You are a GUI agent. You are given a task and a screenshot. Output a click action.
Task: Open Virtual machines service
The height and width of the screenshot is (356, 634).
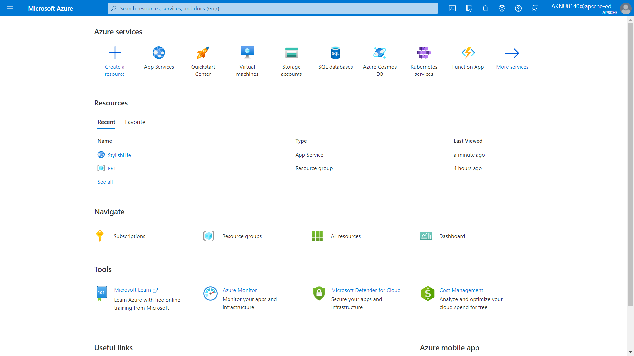(x=247, y=53)
